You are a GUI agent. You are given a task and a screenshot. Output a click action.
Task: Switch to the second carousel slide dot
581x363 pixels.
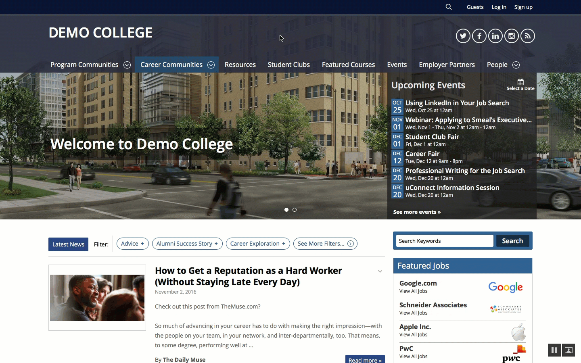(295, 210)
